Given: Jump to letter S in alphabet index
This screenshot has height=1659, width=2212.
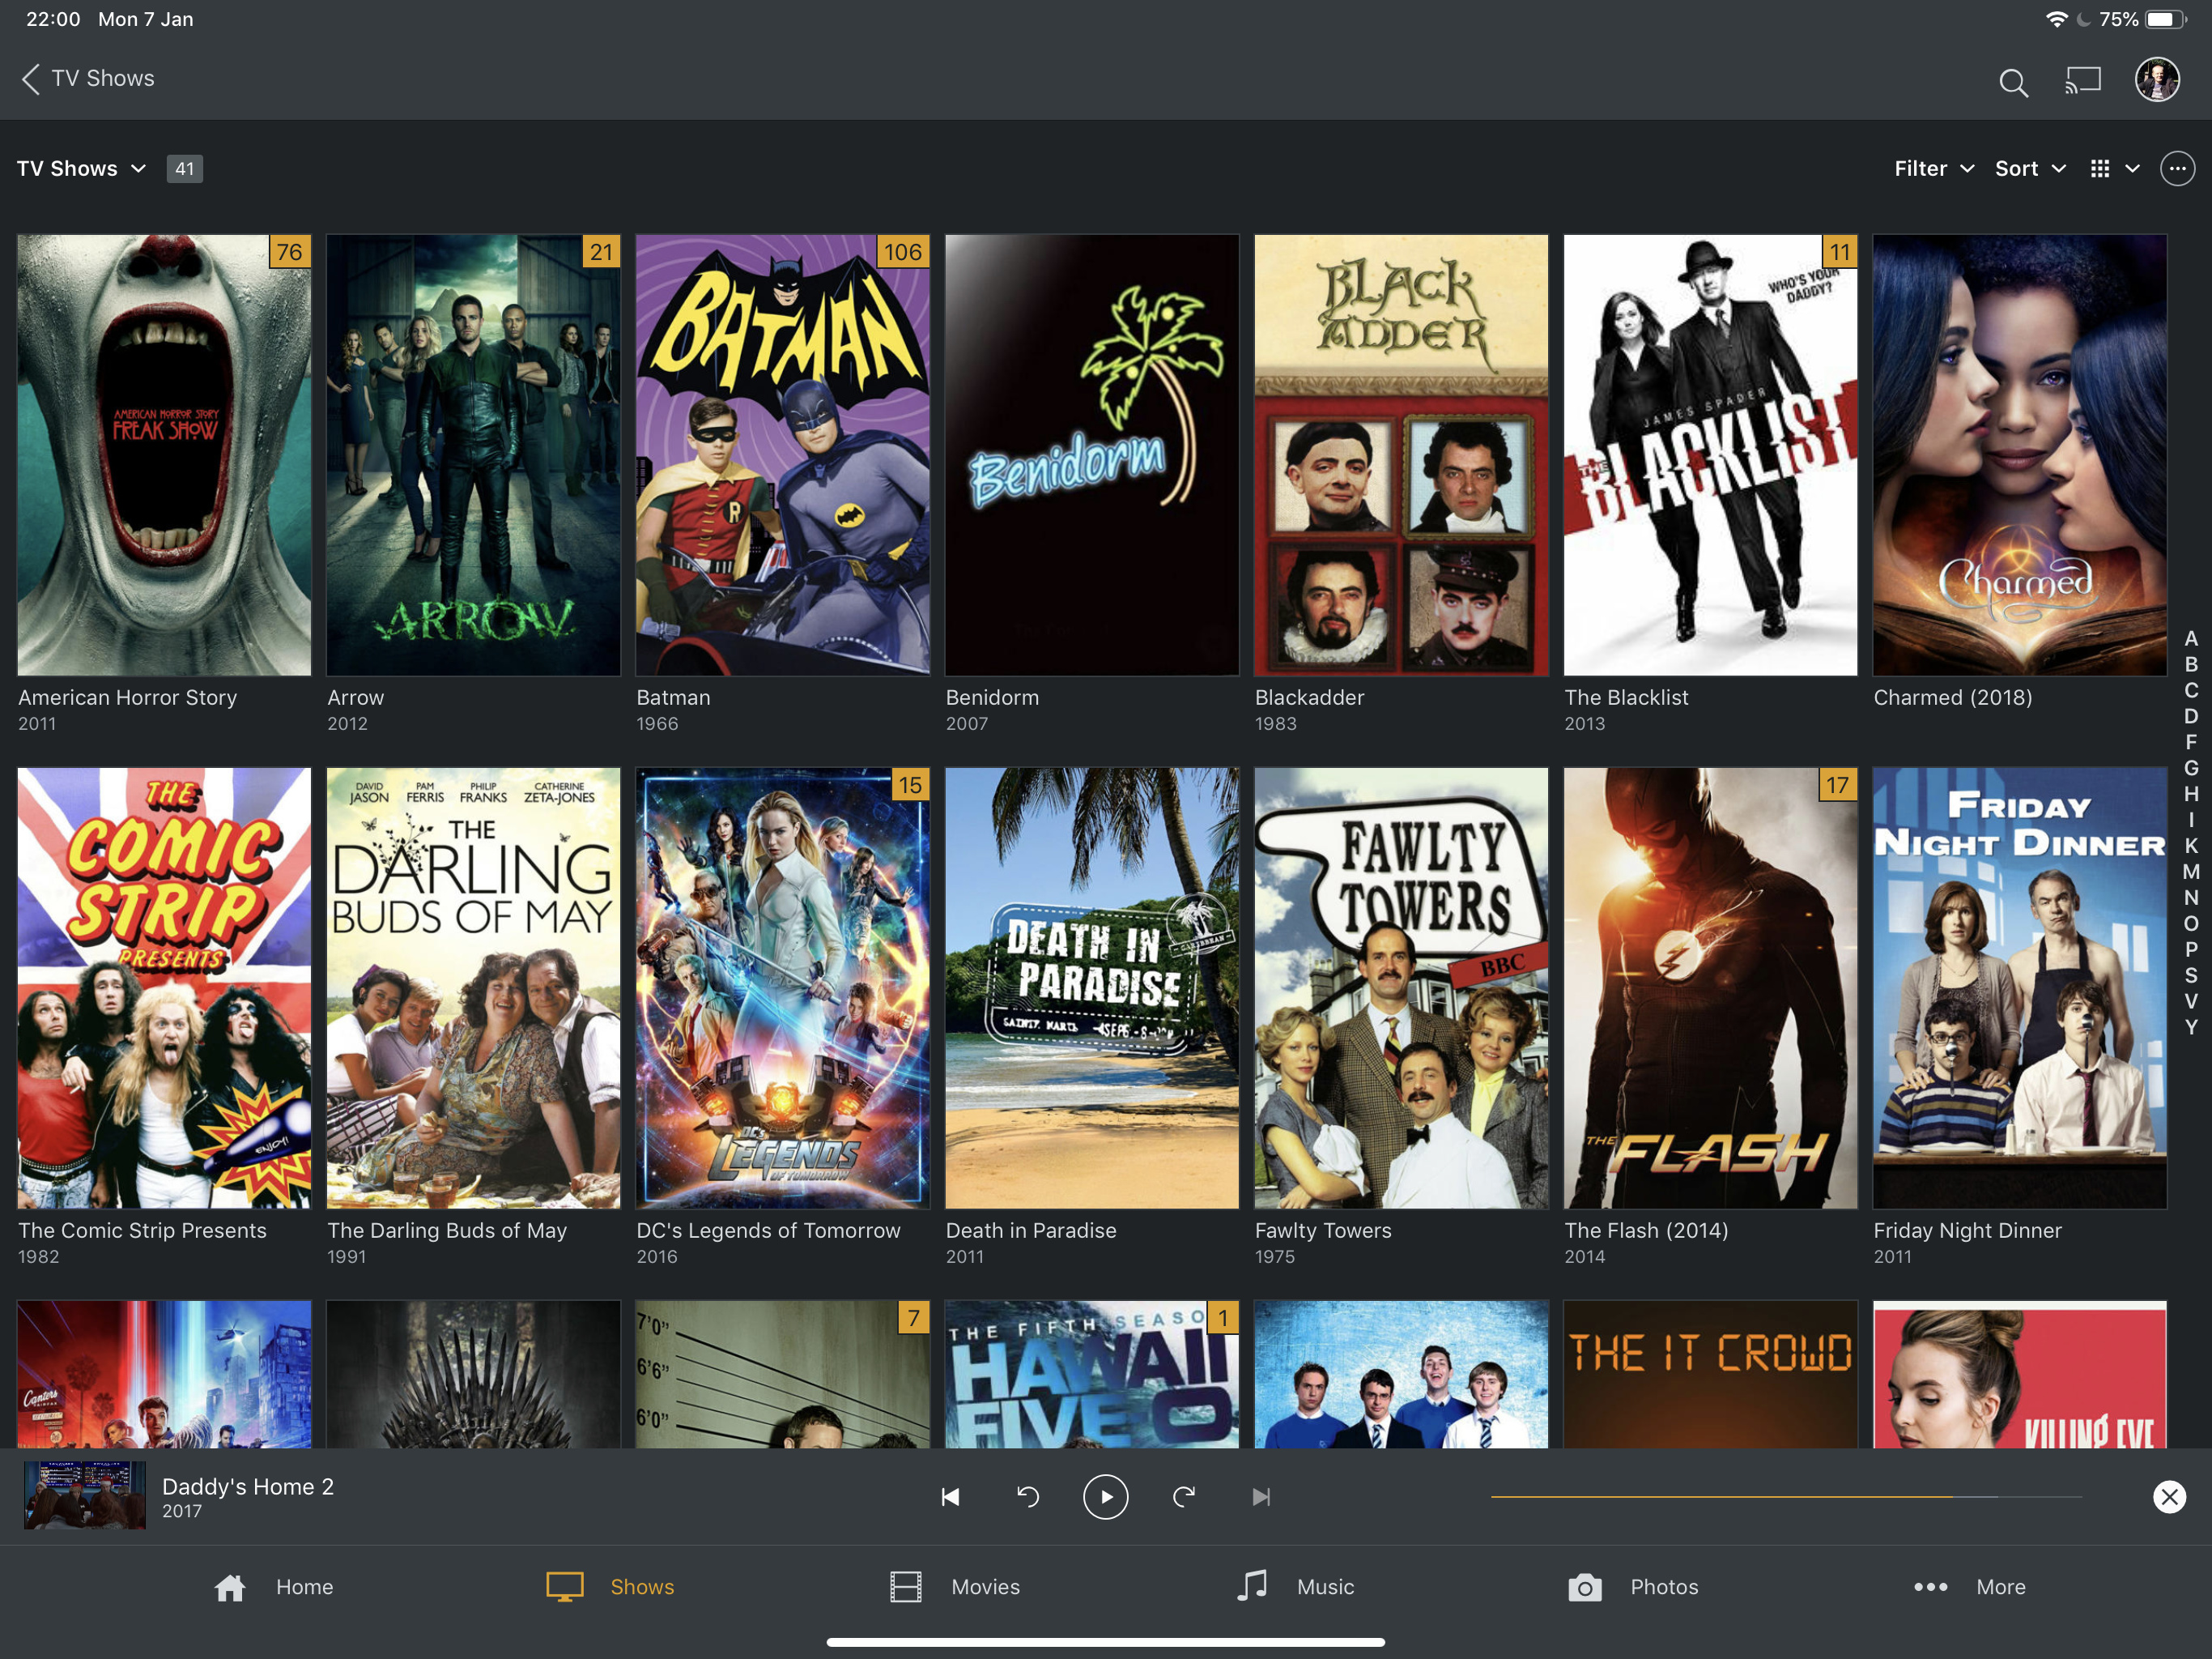Looking at the screenshot, I should [x=2190, y=975].
